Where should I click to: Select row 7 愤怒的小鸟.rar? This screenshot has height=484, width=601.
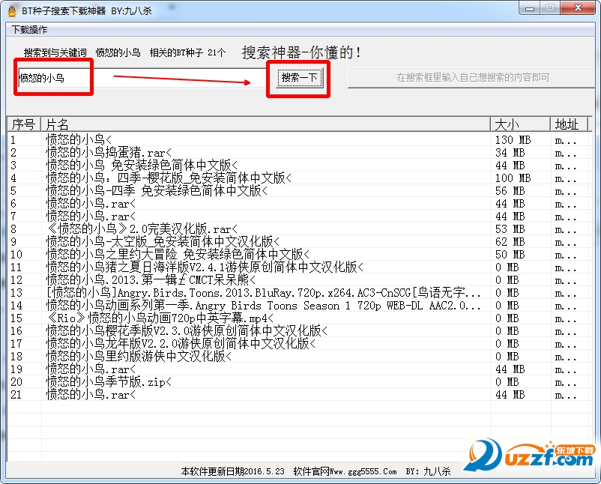click(298, 216)
